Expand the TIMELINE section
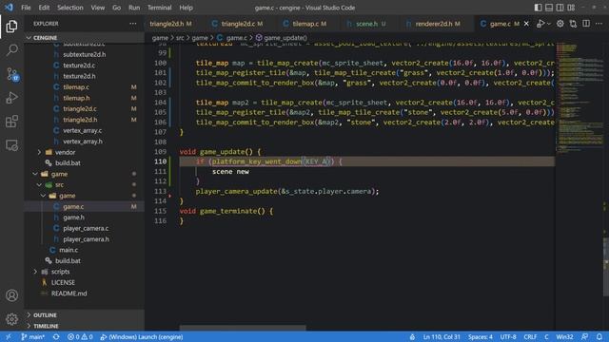 [84, 326]
